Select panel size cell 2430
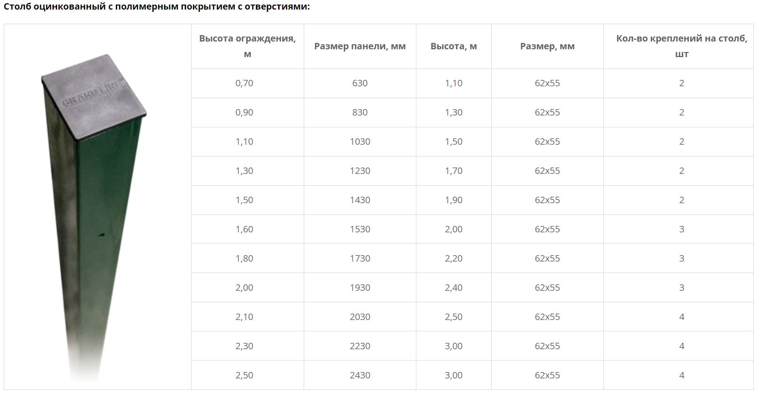757x393 pixels. (x=360, y=375)
